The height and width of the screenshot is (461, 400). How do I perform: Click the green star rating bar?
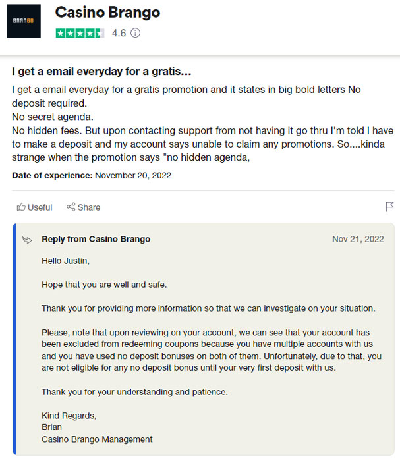pyautogui.click(x=80, y=32)
